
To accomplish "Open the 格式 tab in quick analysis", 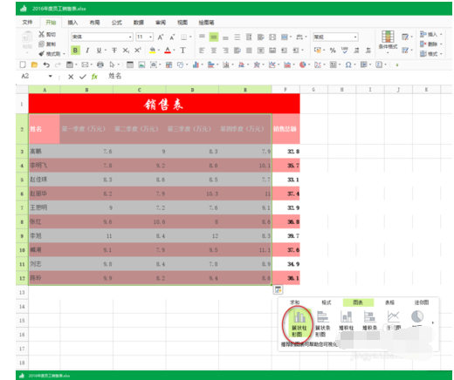I will point(327,302).
